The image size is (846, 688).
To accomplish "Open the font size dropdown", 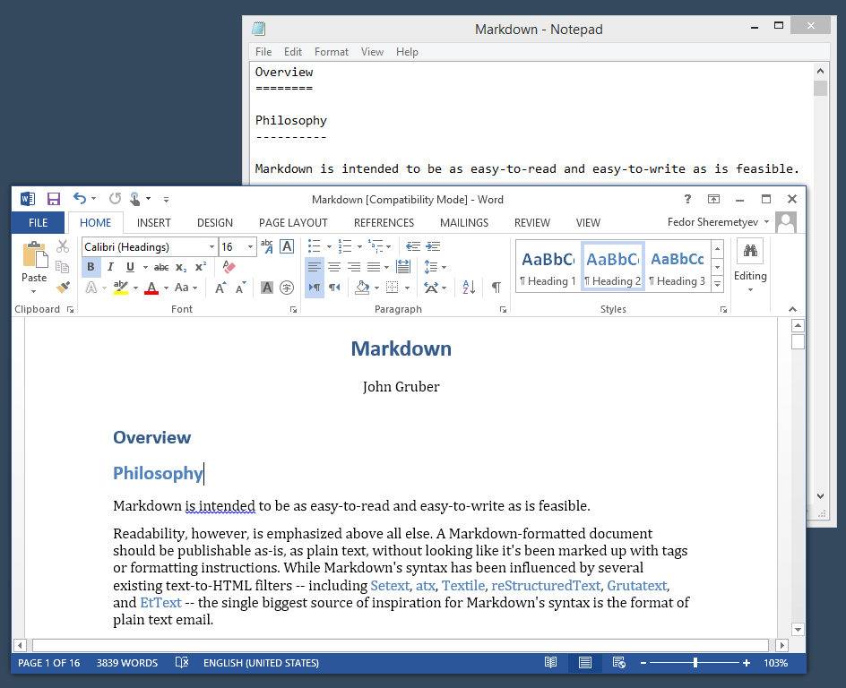I will coord(250,246).
